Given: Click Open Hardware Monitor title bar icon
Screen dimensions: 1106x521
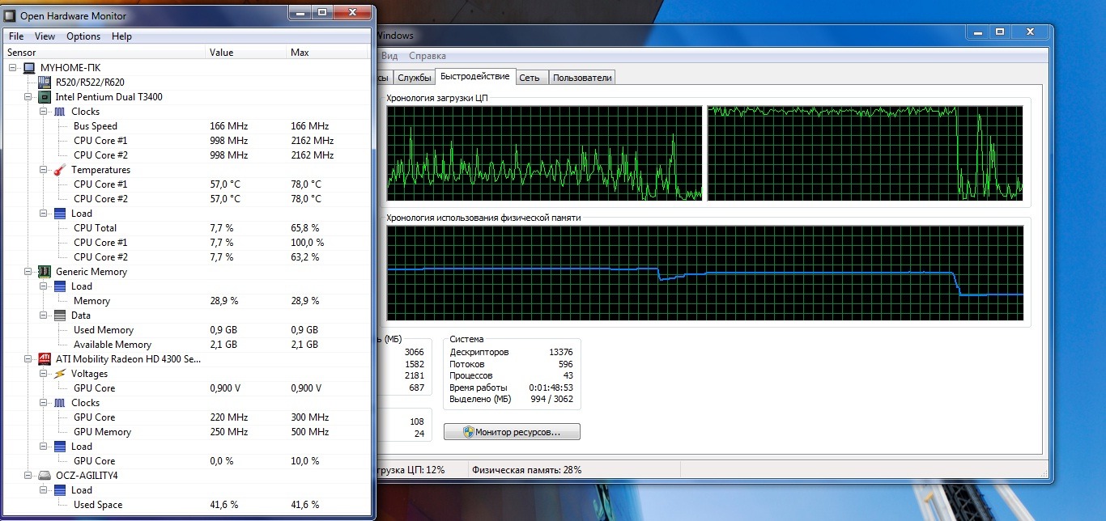Looking at the screenshot, I should 11,15.
